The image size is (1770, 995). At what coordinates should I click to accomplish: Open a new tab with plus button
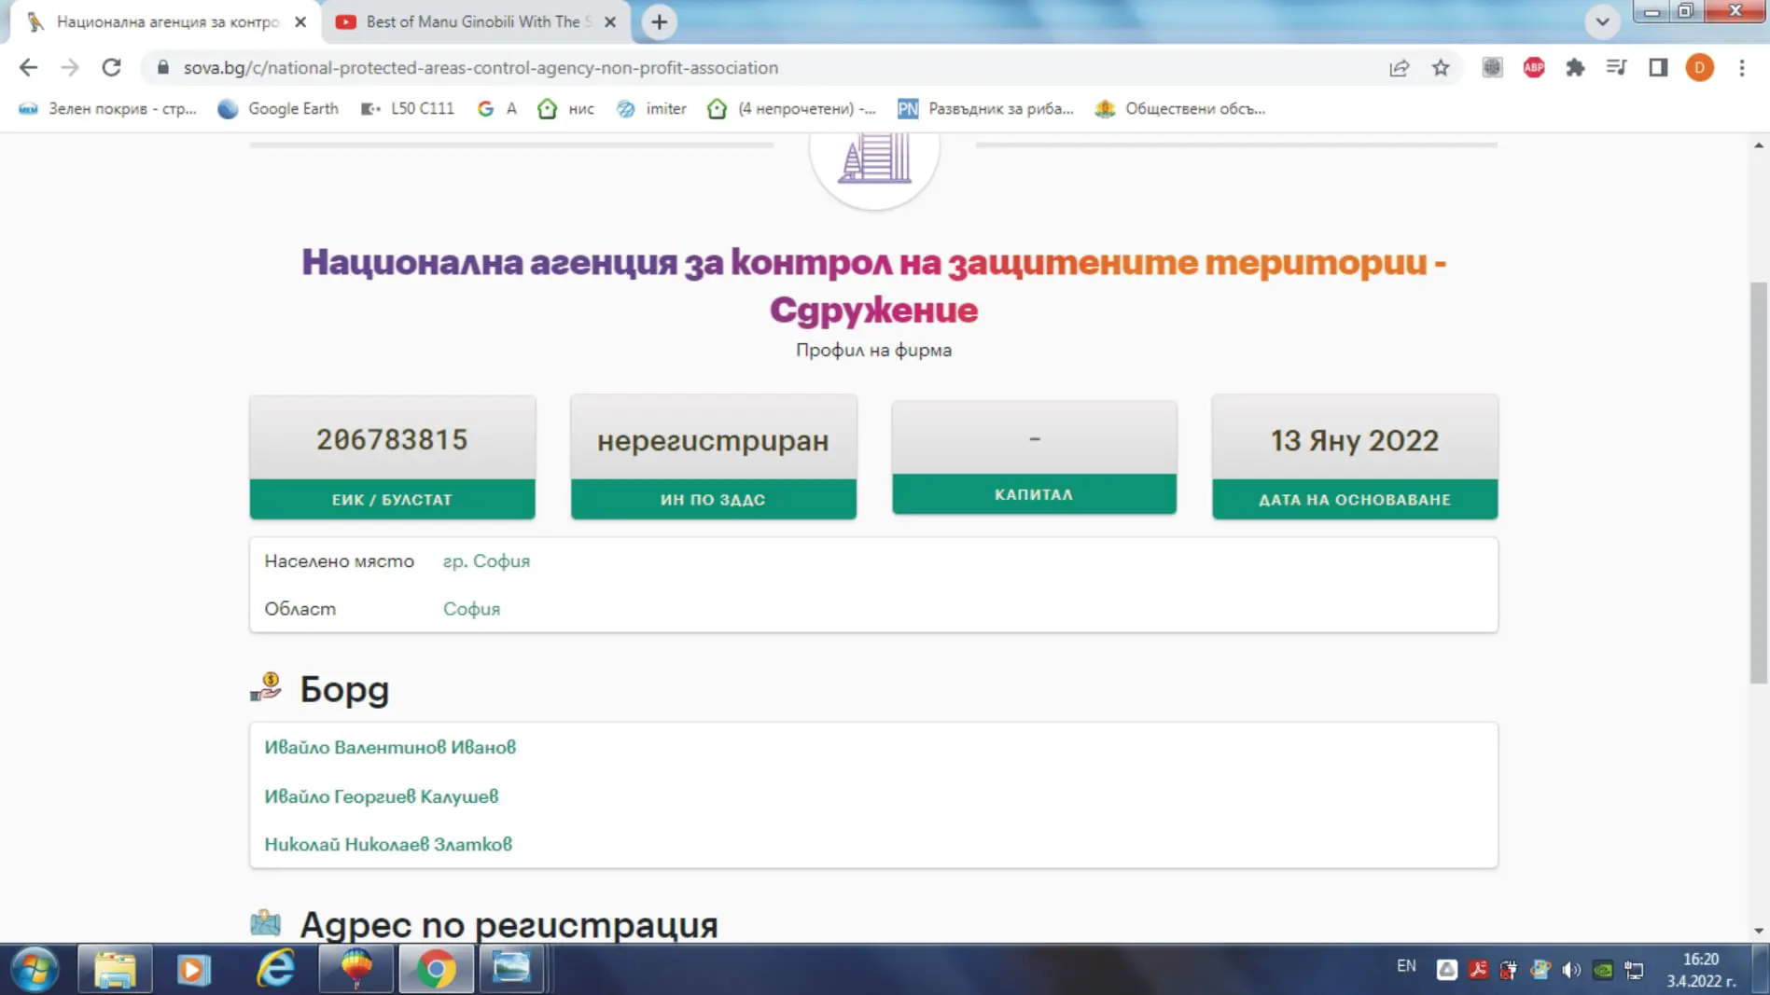tap(659, 21)
